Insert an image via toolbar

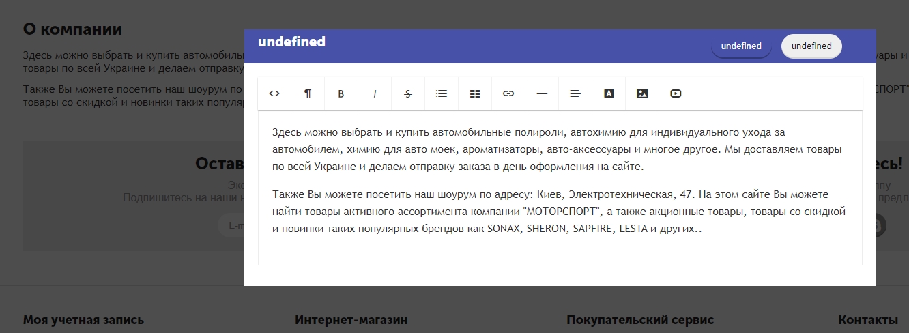click(x=642, y=93)
